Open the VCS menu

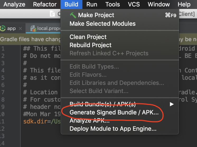click(134, 4)
